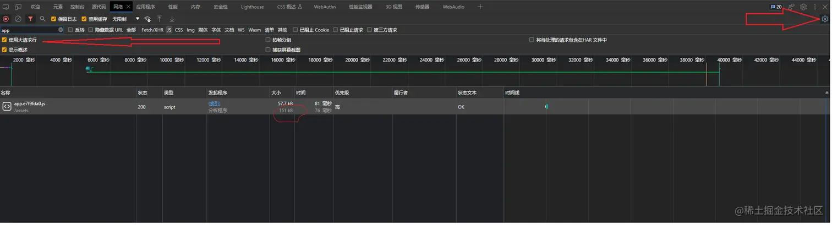The width and height of the screenshot is (832, 225).
Task: Switch to the 控制台 tab
Action: pyautogui.click(x=78, y=7)
